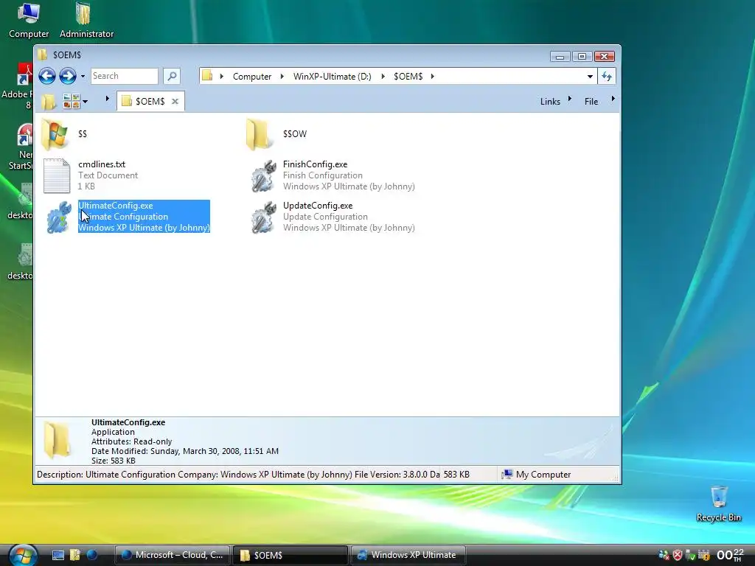Image resolution: width=755 pixels, height=566 pixels.
Task: Click $OEM$ in the address breadcrumb
Action: tap(408, 76)
